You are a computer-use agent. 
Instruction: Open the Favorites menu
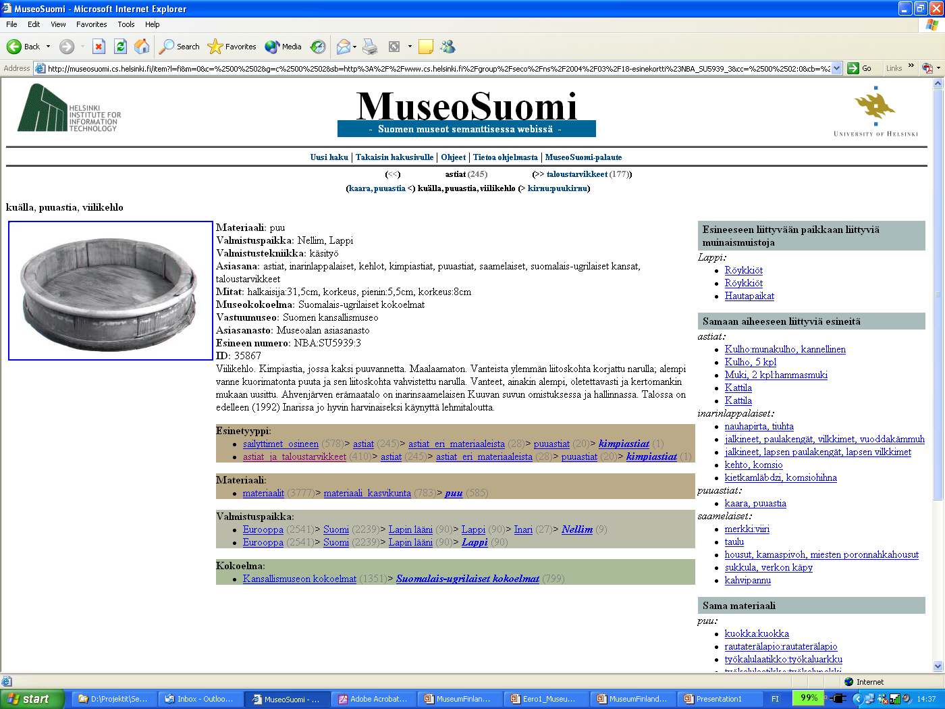pos(92,24)
